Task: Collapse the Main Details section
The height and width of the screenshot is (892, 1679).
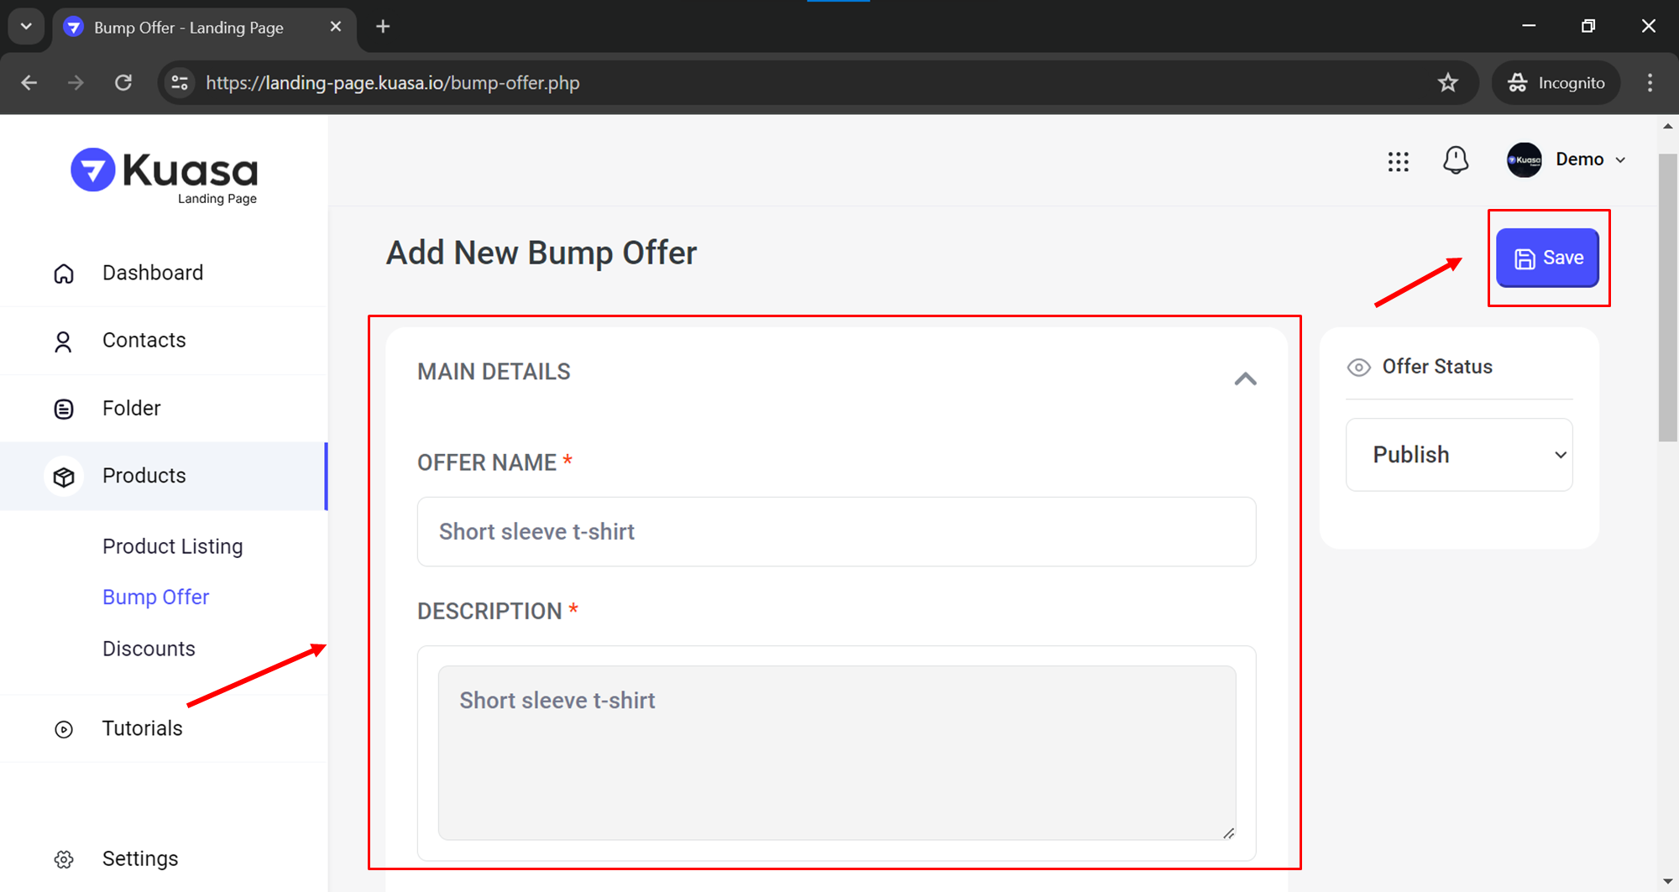Action: pos(1245,379)
